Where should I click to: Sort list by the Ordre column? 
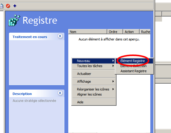pyautogui.click(x=115, y=32)
